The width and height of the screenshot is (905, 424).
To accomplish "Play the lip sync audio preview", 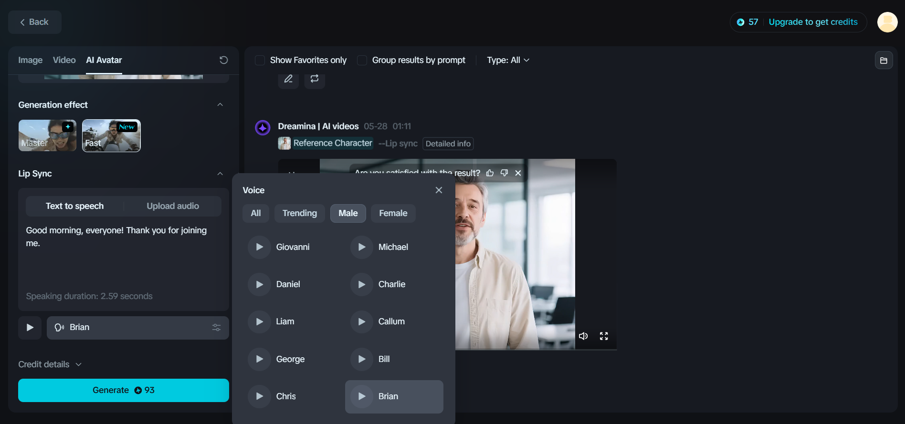I will [30, 328].
